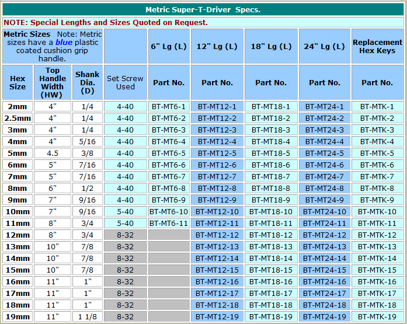Select part number BT-MT12-19

tap(217, 316)
